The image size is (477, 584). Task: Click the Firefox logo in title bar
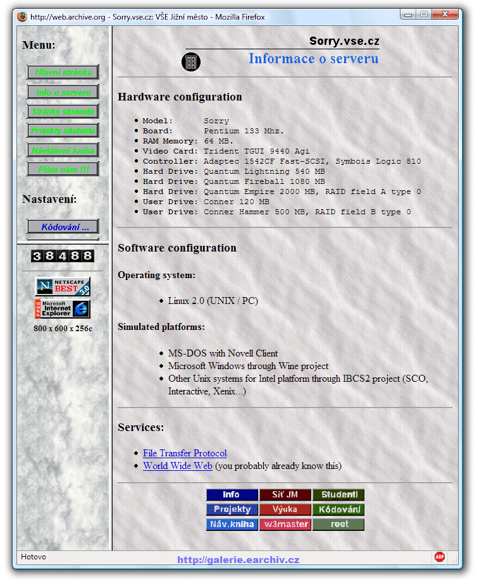(x=22, y=17)
